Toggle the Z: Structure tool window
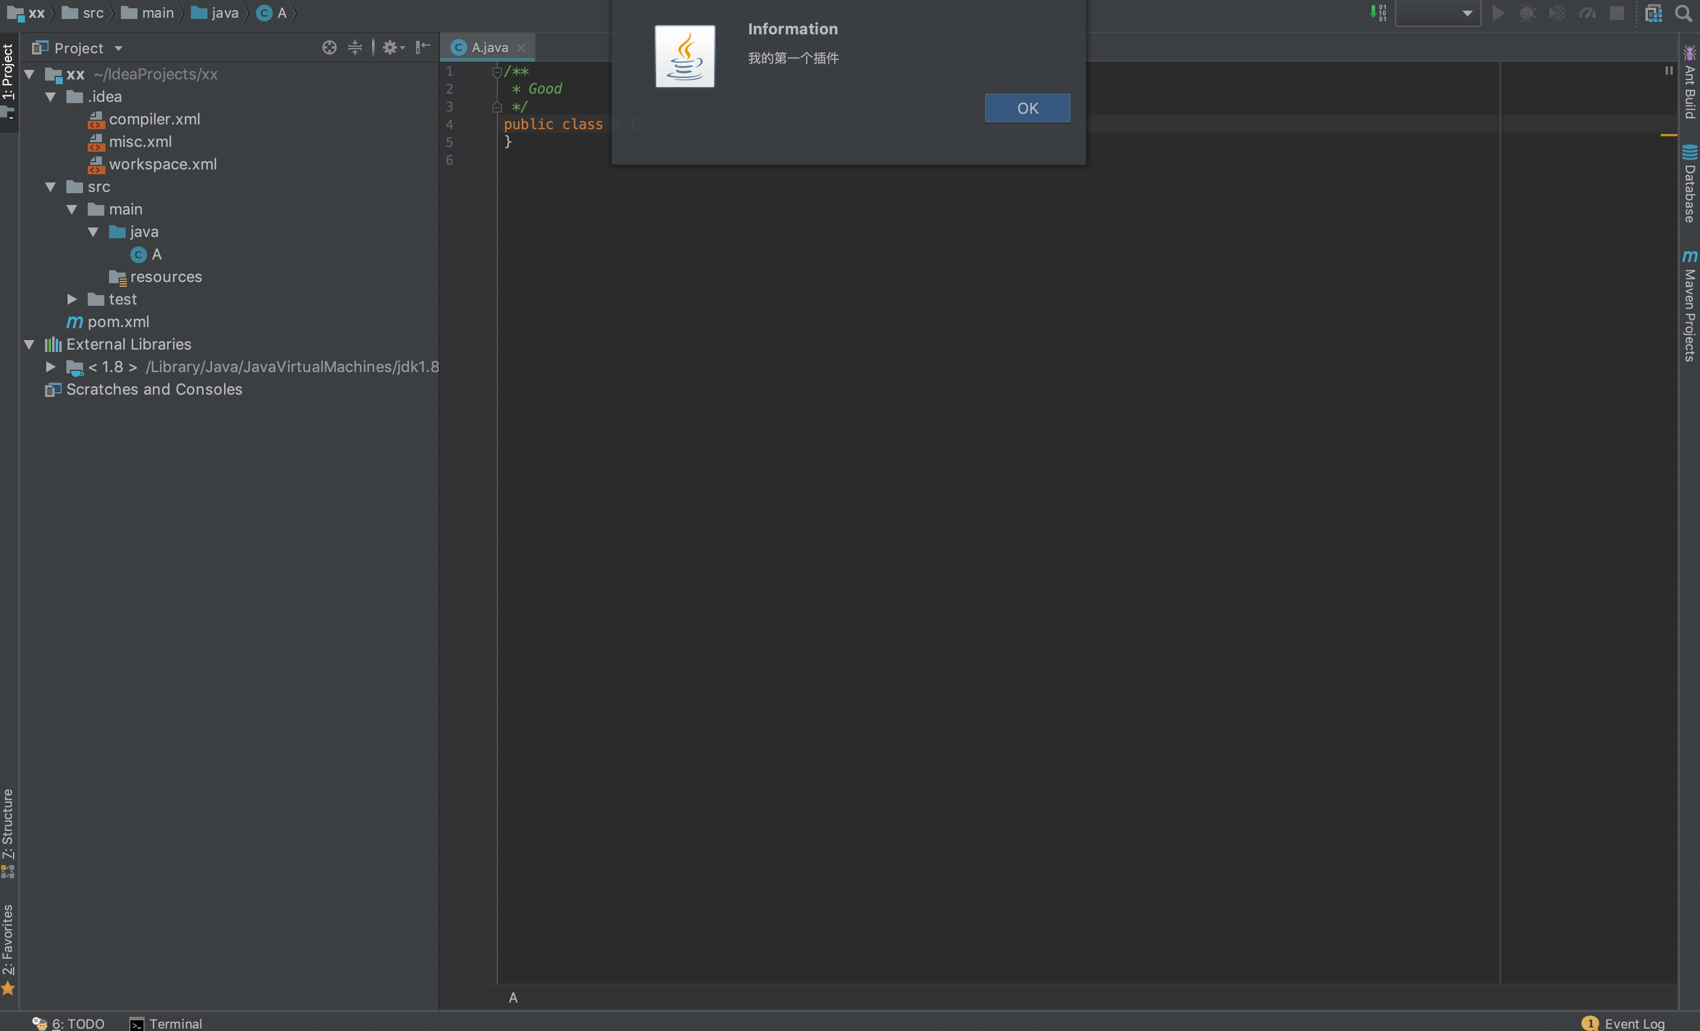Screen dimensions: 1700x1031 (x=8, y=833)
